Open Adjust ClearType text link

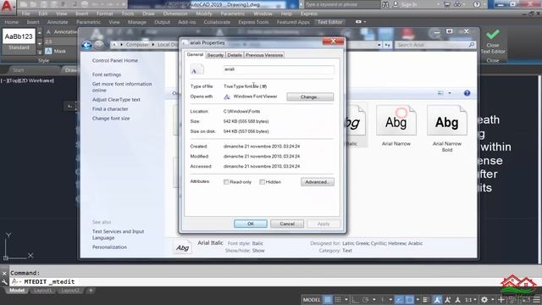[x=116, y=100]
